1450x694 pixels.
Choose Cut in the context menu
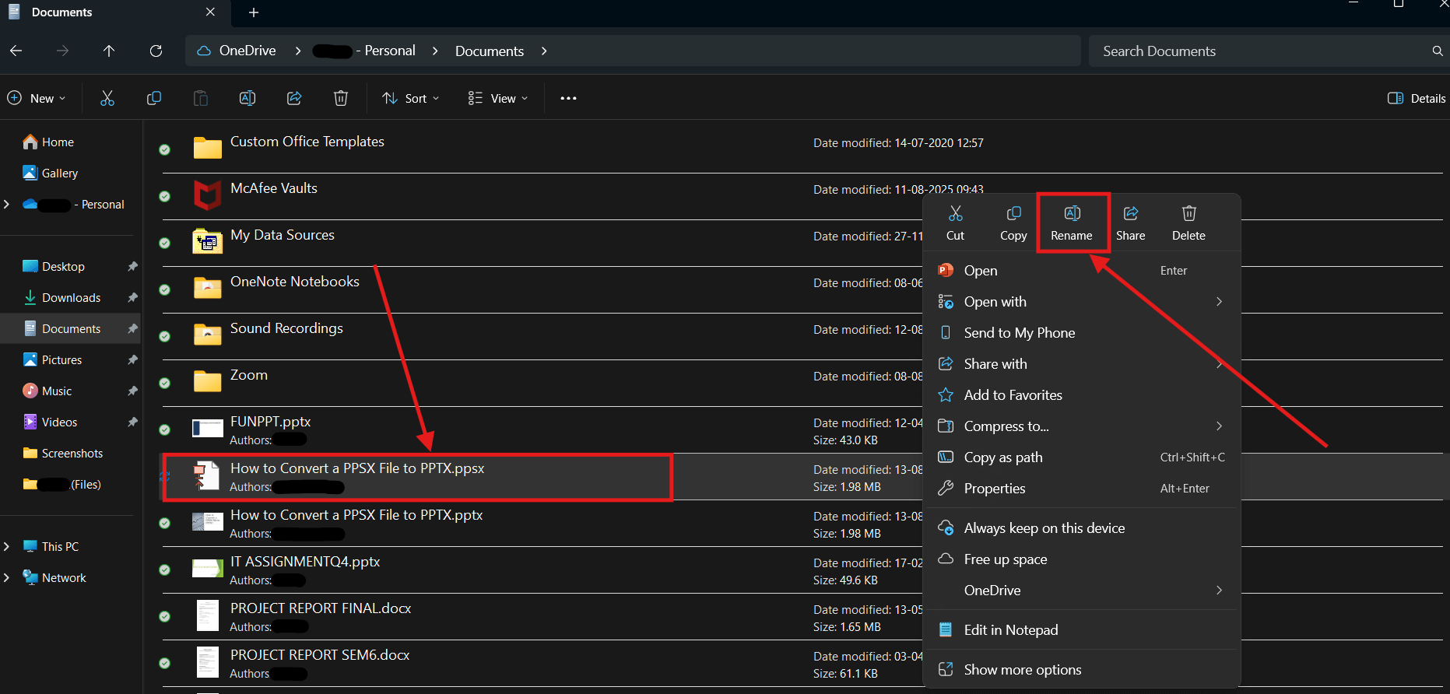955,223
